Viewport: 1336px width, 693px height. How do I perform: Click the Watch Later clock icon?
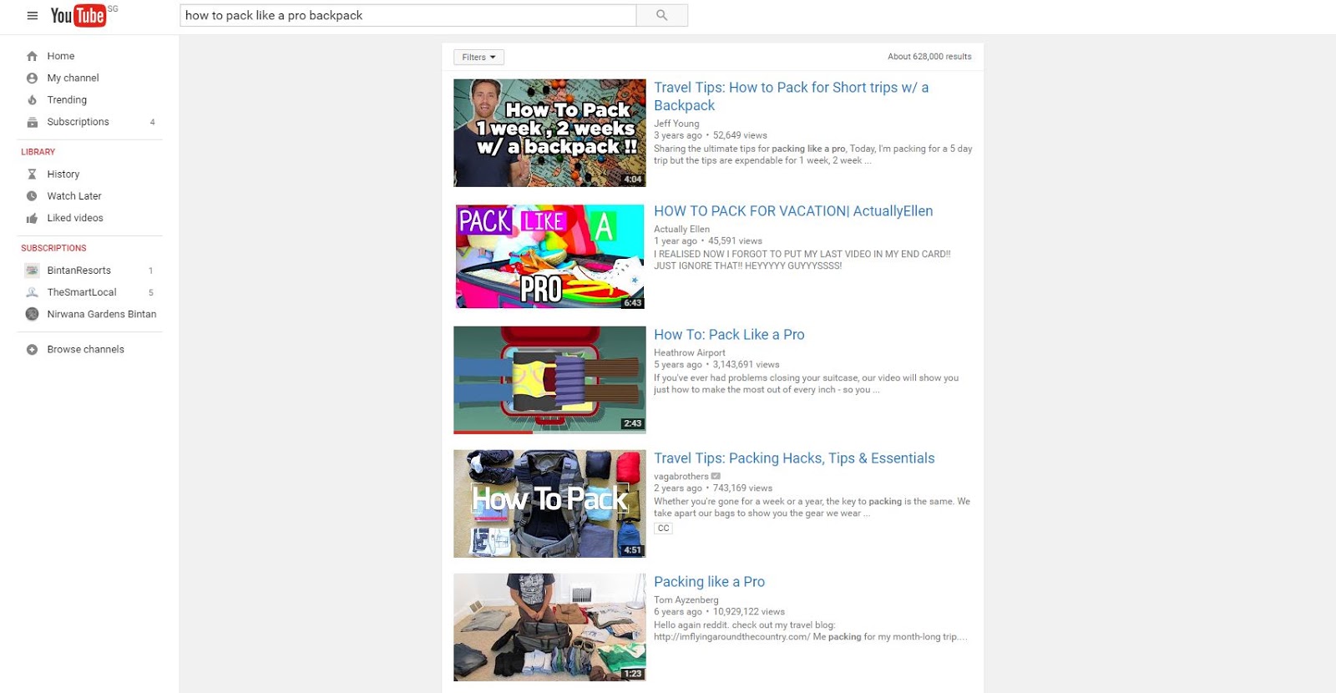click(32, 196)
